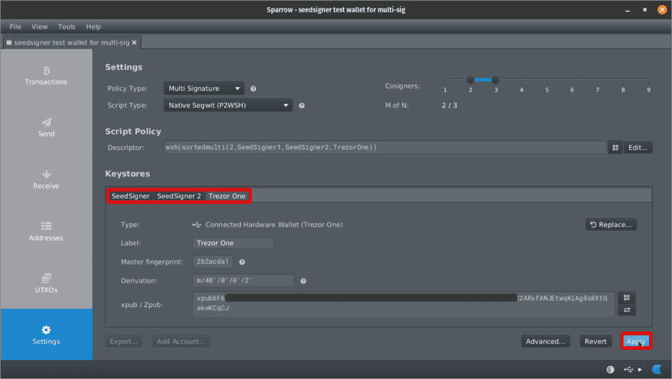Image resolution: width=672 pixels, height=379 pixels.
Task: Toggle the server connection switch in the status bar
Action: (659, 369)
